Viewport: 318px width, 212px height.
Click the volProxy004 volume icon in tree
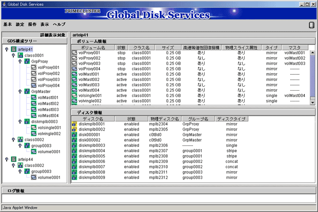pyautogui.click(x=34, y=85)
